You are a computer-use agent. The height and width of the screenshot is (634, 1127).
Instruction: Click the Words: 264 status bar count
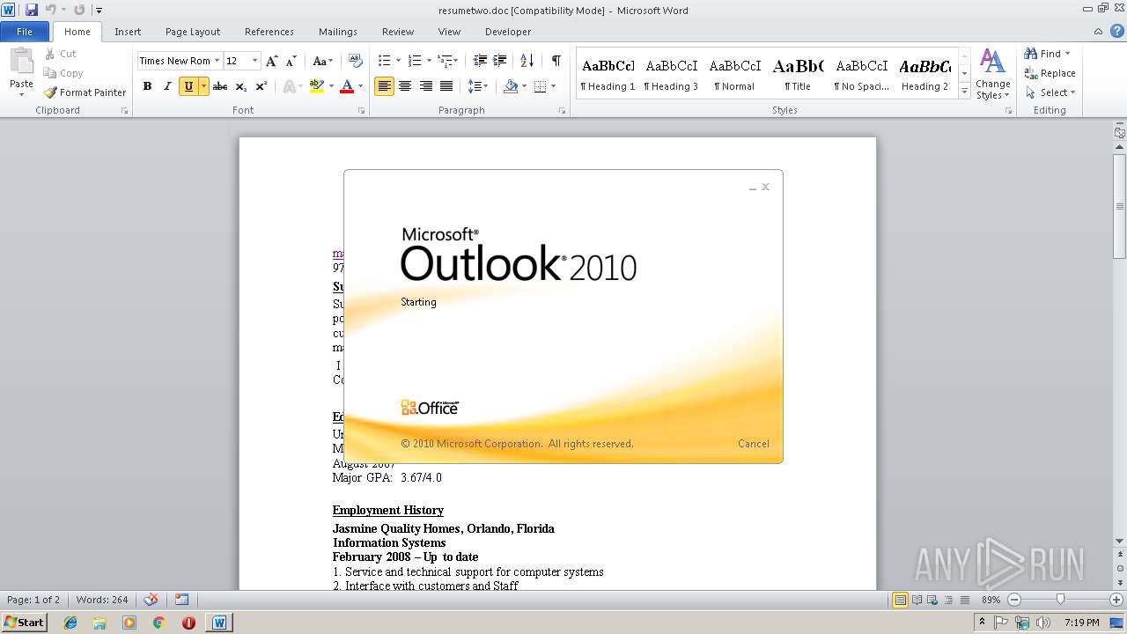[102, 600]
